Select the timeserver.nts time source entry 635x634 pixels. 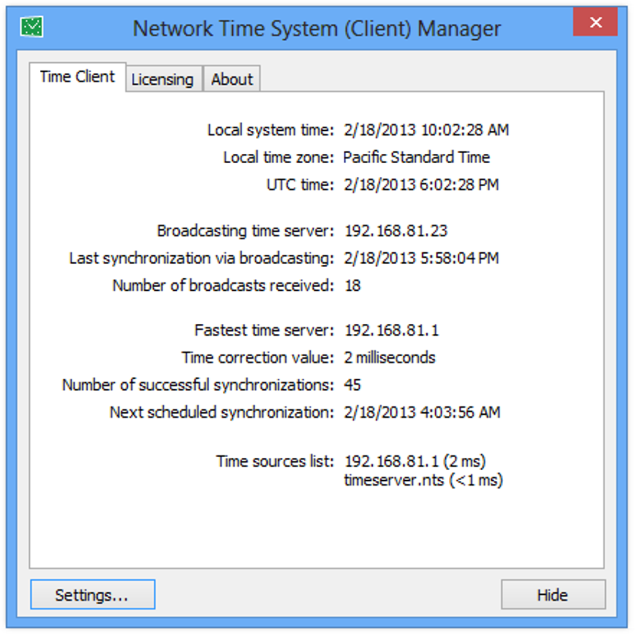[423, 481]
